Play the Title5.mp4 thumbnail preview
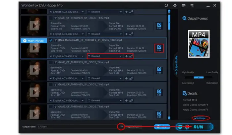 click(x=34, y=92)
